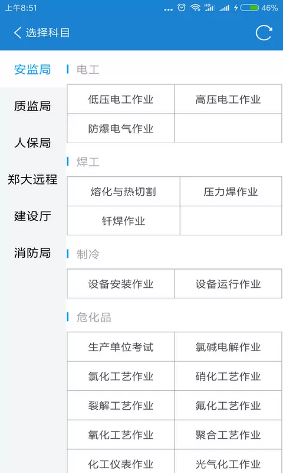Choose 氯碱电解作业 subject

(x=228, y=347)
